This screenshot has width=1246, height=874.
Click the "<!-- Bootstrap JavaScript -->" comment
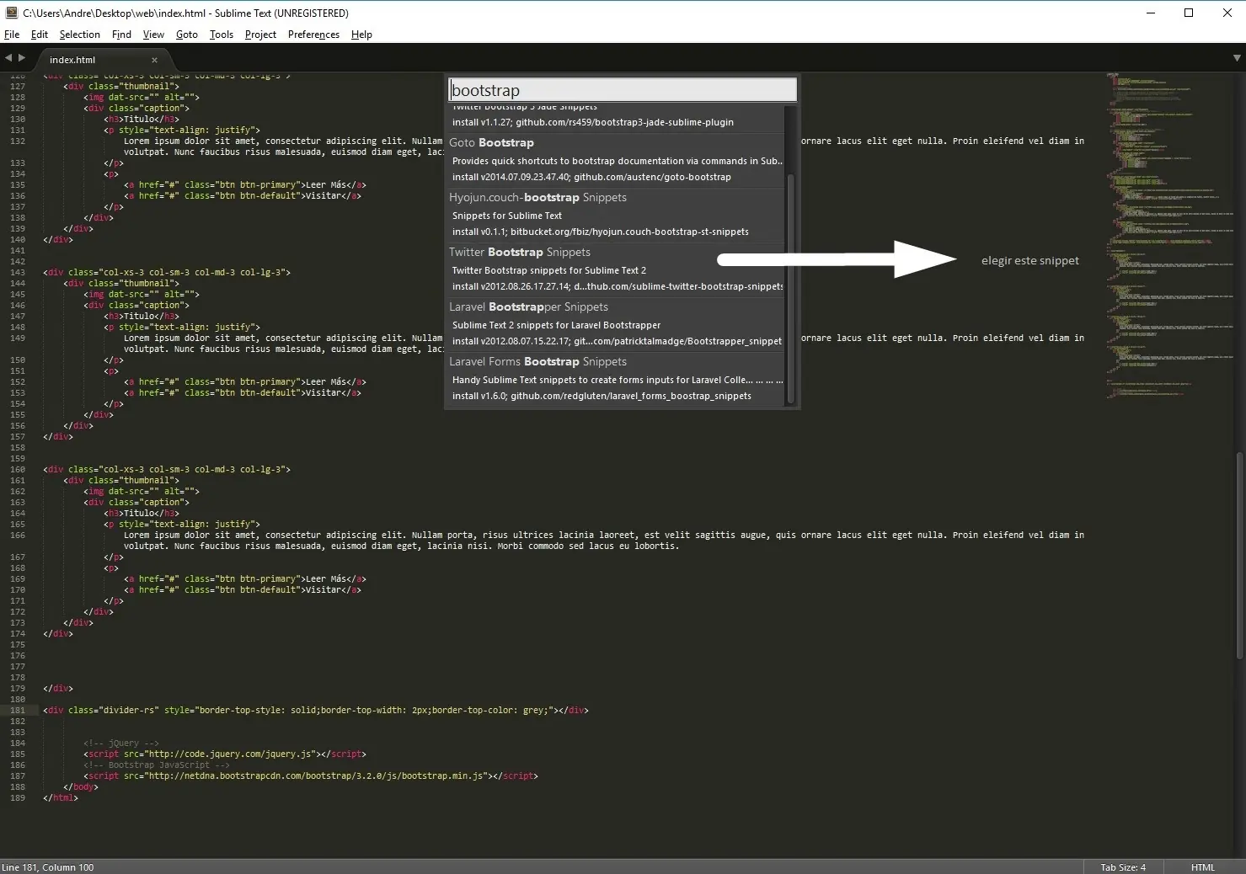pyautogui.click(x=156, y=765)
